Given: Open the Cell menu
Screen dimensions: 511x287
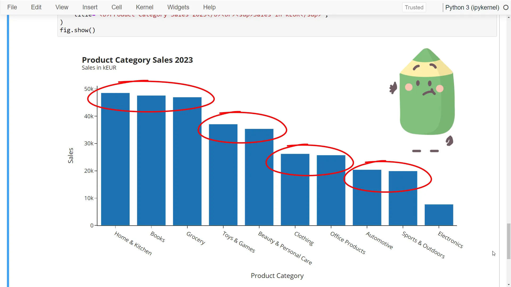Looking at the screenshot, I should click(117, 7).
